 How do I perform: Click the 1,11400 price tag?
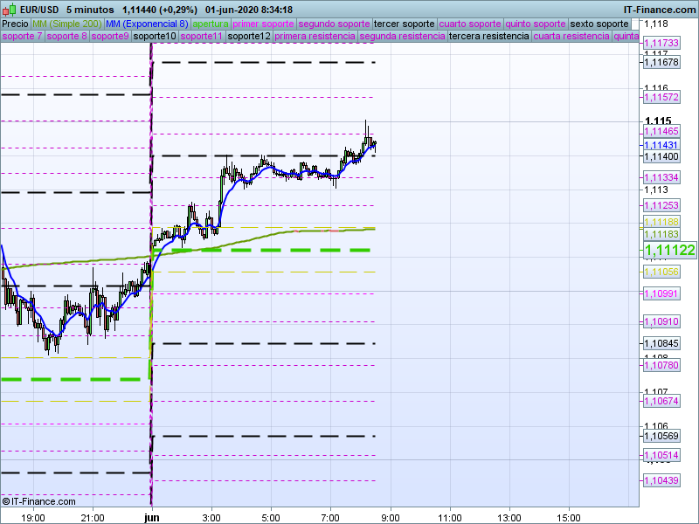tap(661, 156)
